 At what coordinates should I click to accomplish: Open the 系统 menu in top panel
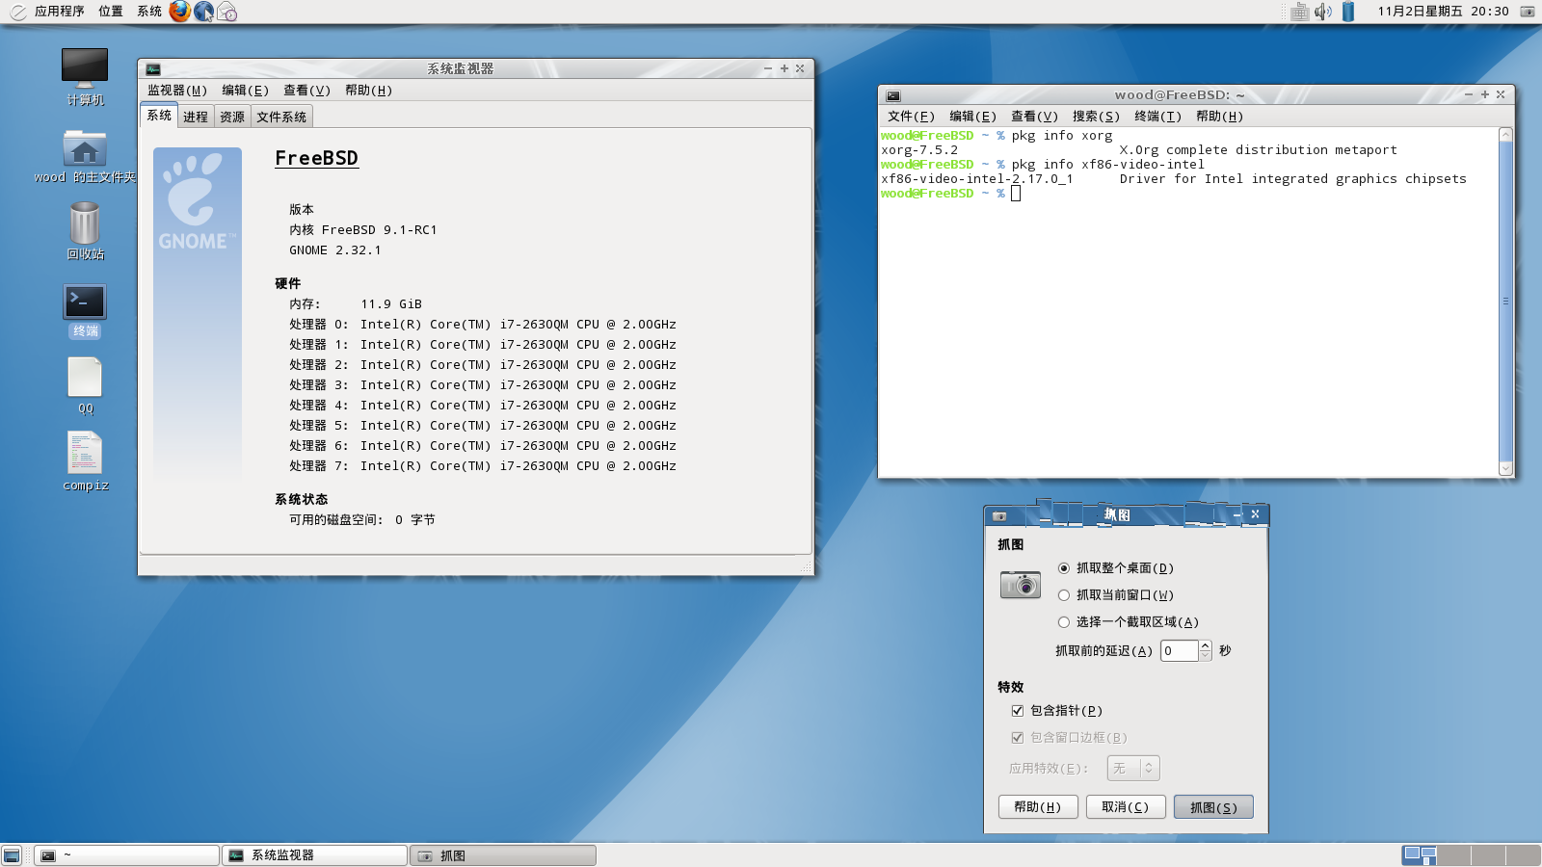click(x=149, y=12)
